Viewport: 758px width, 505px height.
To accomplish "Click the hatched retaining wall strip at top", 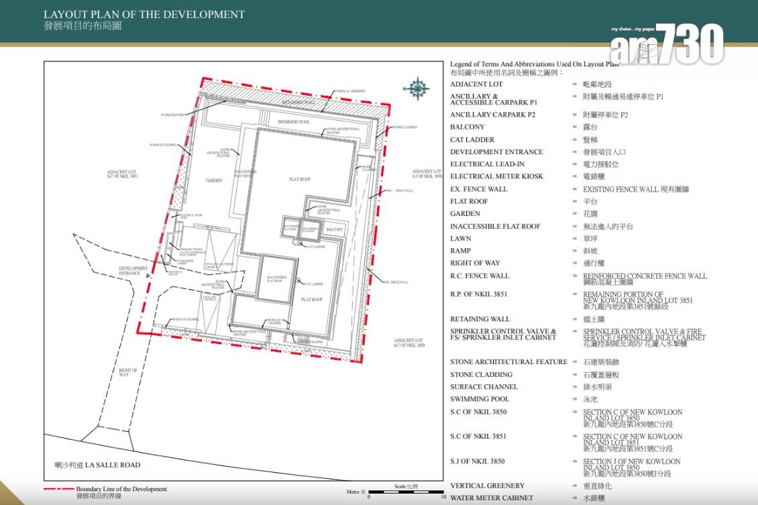I will coord(295,103).
